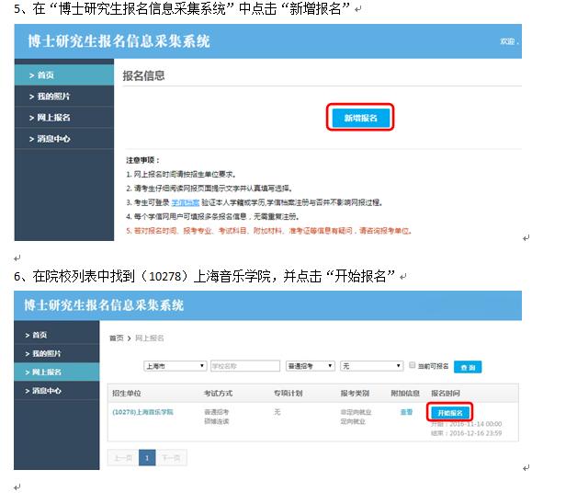Screen dimensions: 566x493
Task: Open the 上海市 province dropdown
Action: [x=175, y=366]
